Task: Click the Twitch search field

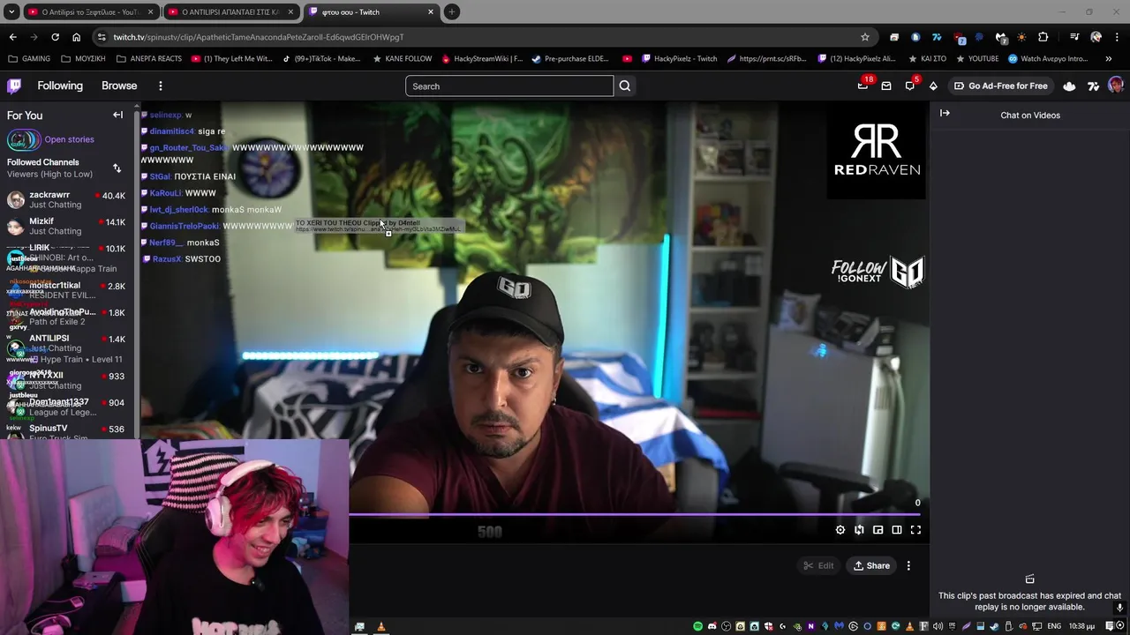Action: point(509,86)
